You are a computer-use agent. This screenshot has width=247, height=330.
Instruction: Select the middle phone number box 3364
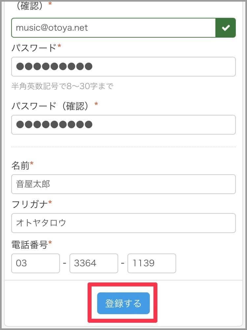(94, 263)
